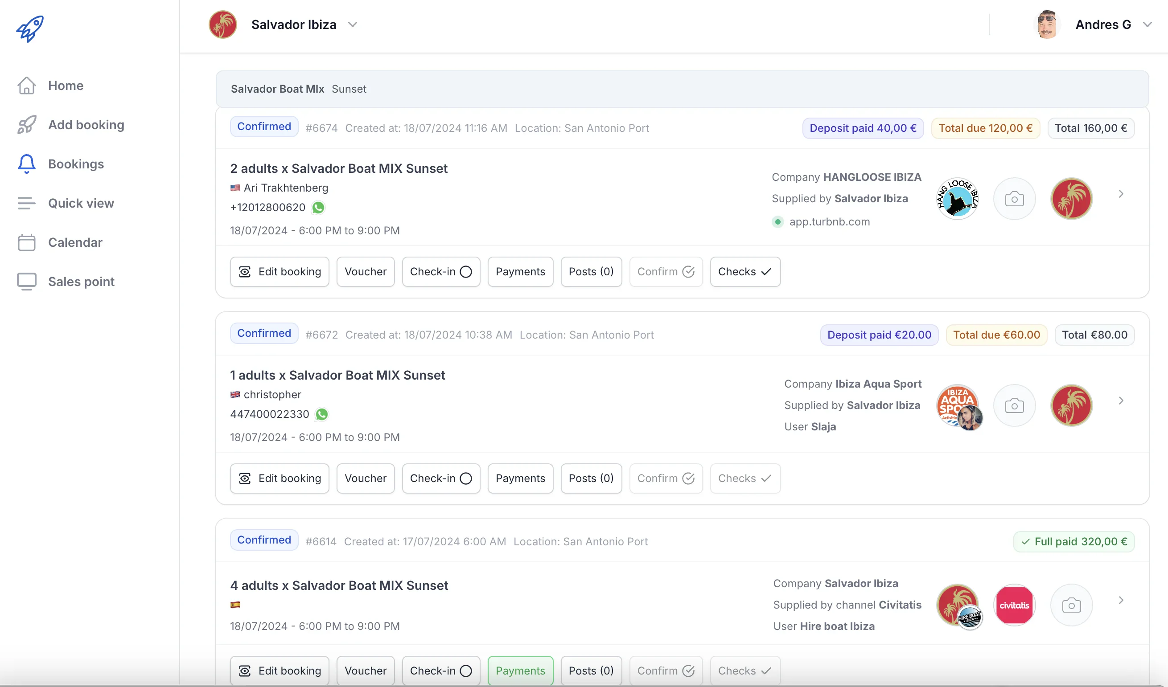Toggle Checks on booking #6614
The width and height of the screenshot is (1168, 687).
click(744, 671)
